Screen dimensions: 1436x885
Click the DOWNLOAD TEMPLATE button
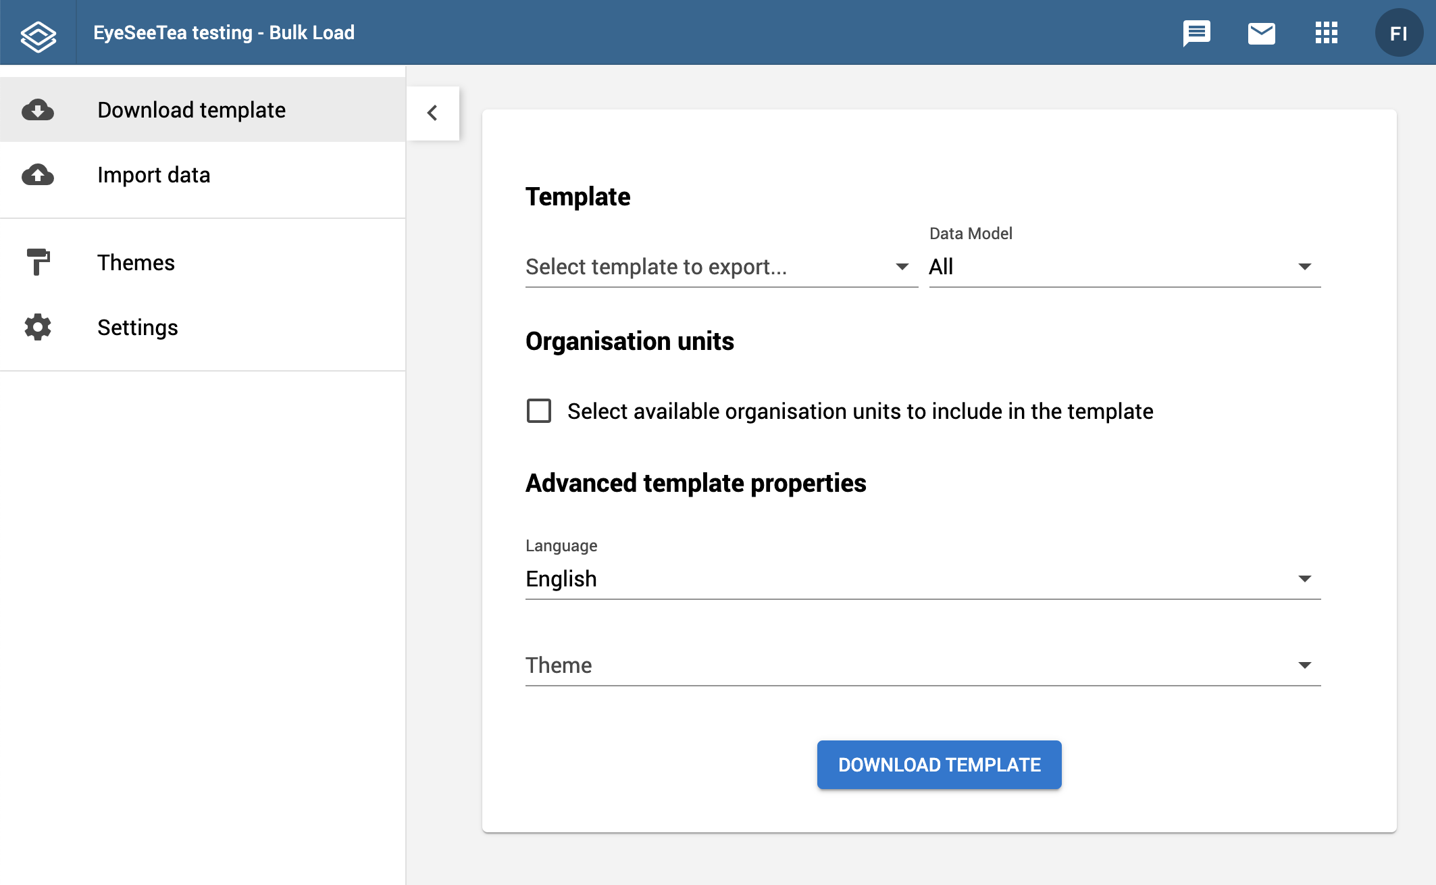(938, 764)
